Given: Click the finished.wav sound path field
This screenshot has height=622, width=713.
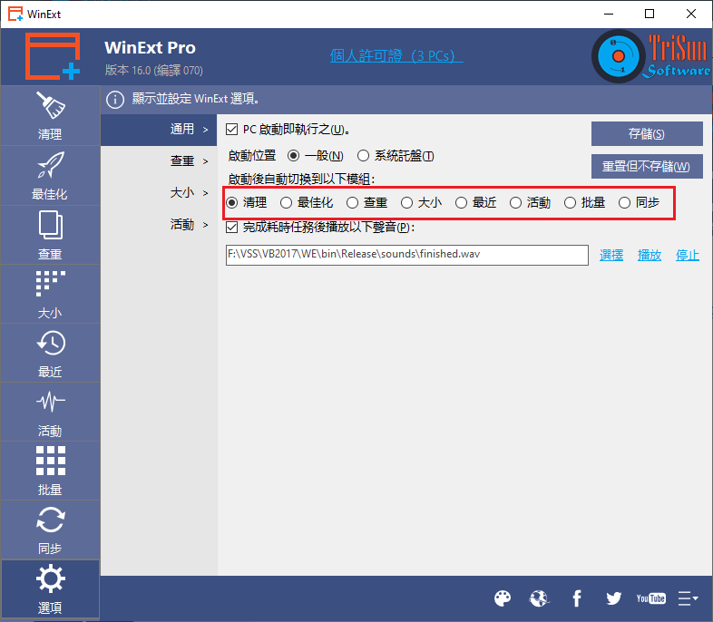Looking at the screenshot, I should click(x=407, y=255).
